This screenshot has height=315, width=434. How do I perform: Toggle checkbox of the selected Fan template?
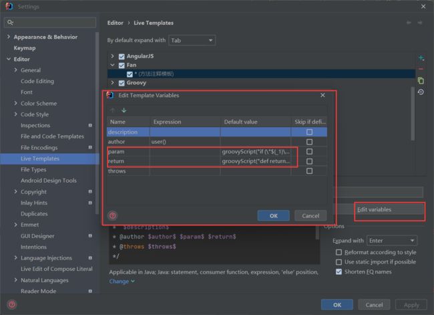130,74
